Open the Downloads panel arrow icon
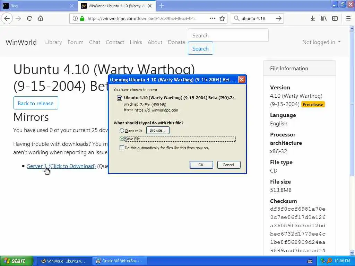This screenshot has width=355, height=266. coord(313,19)
